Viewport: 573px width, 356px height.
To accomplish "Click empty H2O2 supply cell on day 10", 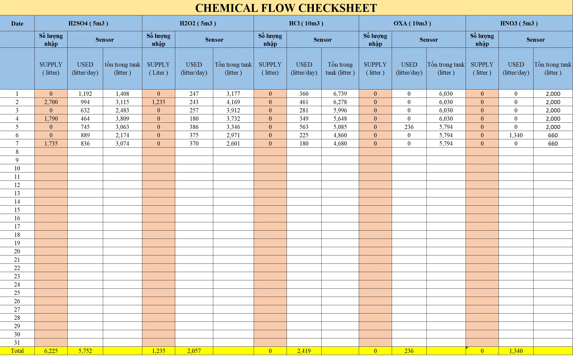I will coord(159,168).
